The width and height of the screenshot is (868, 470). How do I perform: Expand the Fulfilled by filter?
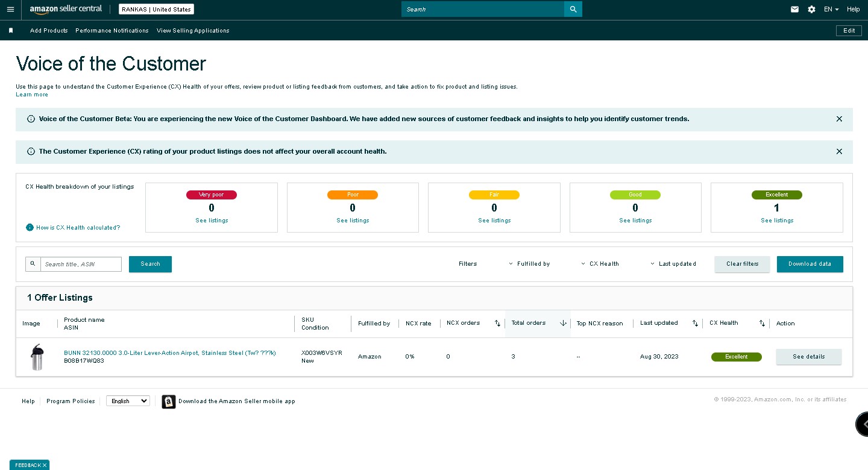tap(529, 264)
